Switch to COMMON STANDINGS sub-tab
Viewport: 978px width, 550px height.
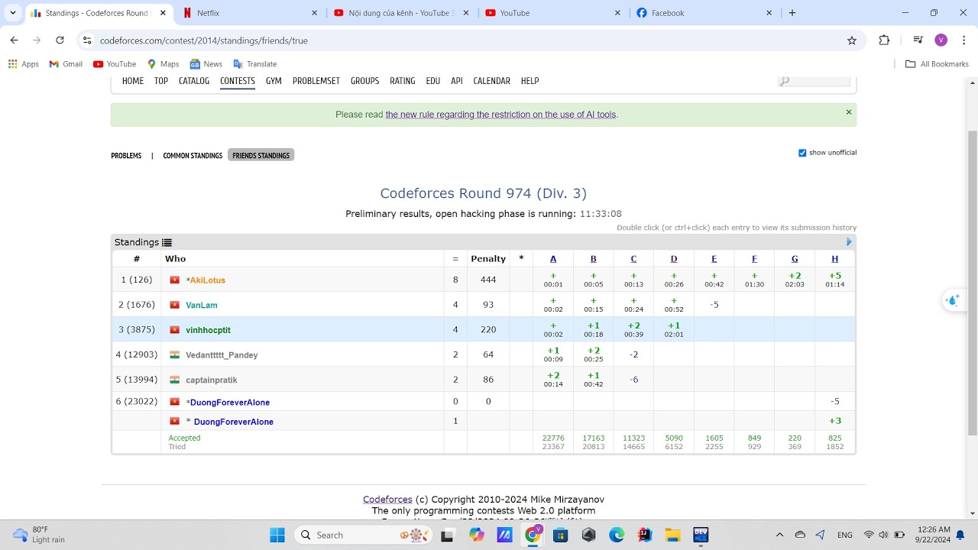click(x=193, y=156)
